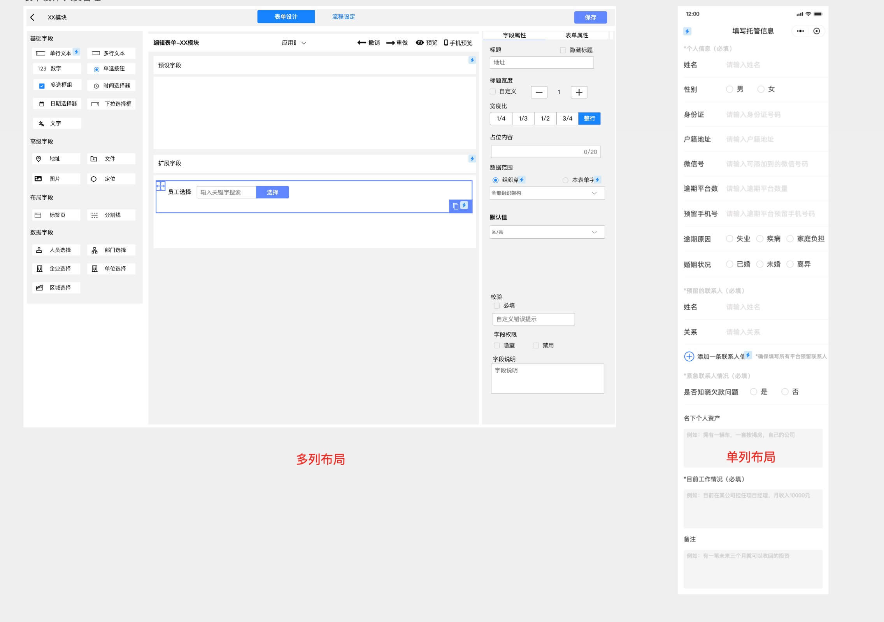Check the 隐藏 field permission checkbox
This screenshot has width=884, height=622.
496,346
